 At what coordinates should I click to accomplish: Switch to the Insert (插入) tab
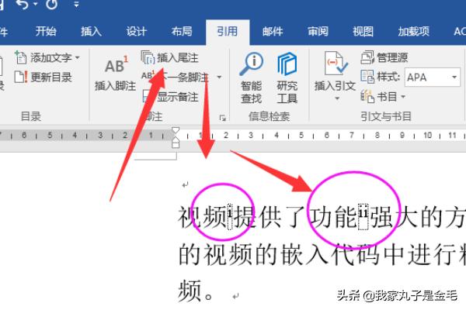(x=91, y=31)
